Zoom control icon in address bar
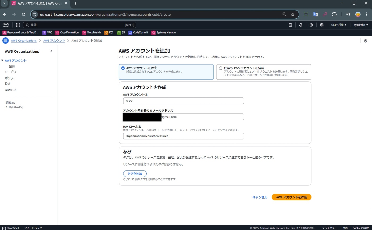 pyautogui.click(x=285, y=14)
